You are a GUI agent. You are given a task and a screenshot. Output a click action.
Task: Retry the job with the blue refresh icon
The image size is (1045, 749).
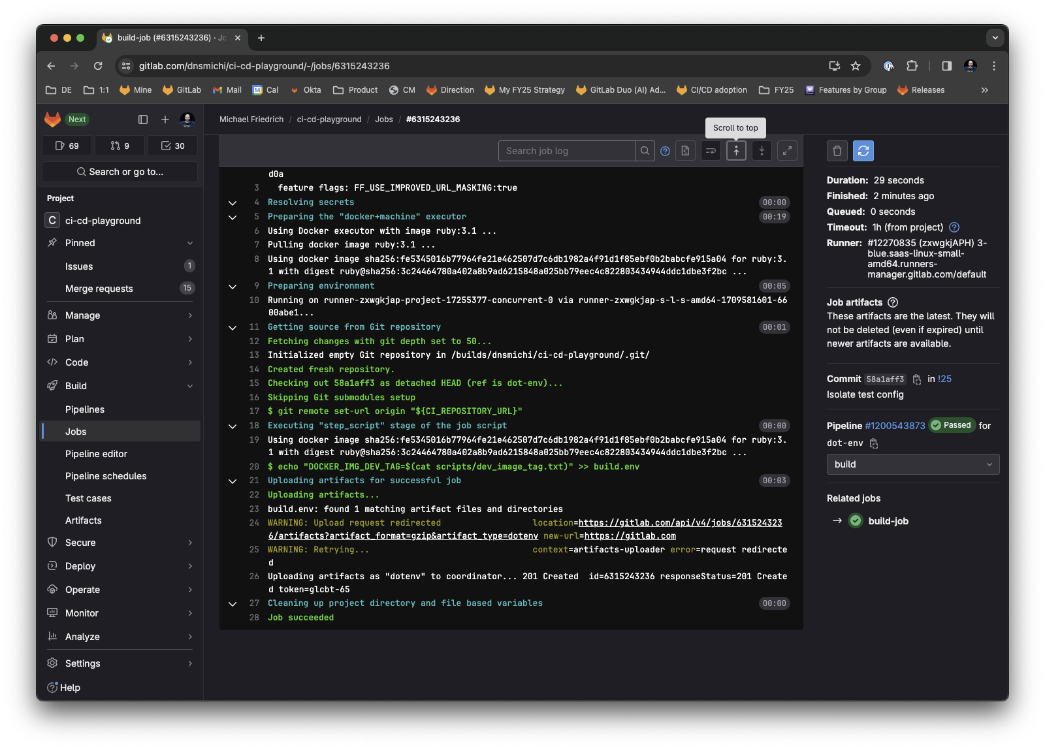(x=863, y=150)
